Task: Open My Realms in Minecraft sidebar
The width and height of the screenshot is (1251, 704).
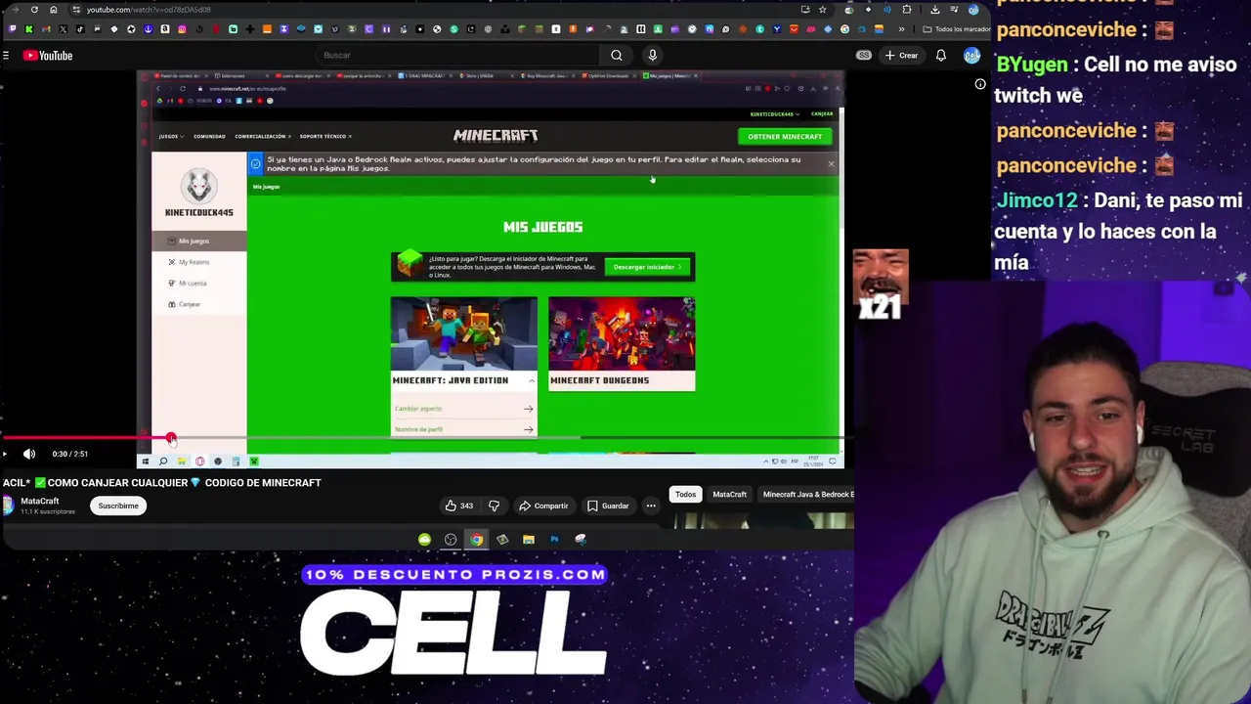Action: pos(199,262)
